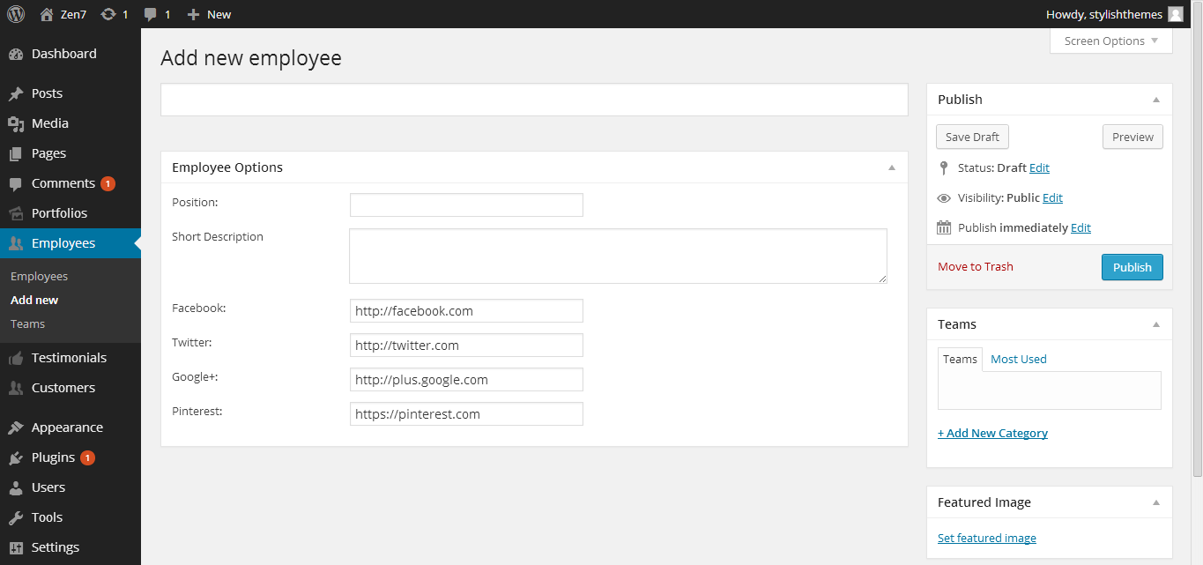Screen dimensions: 1203x565
Task: Go to Media library in sidebar
Action: [49, 123]
